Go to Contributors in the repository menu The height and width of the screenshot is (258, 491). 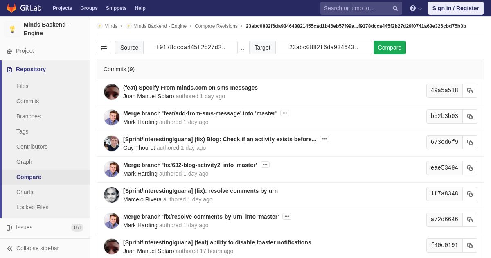tap(32, 147)
